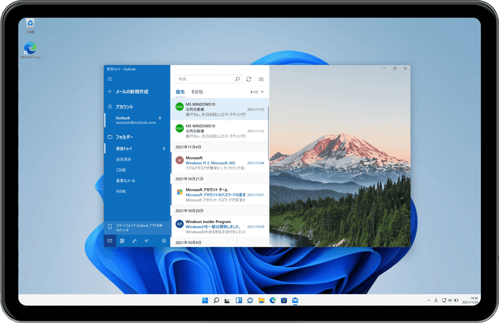This screenshot has width=499, height=323.
Task: Open File Explorer from taskbar
Action: click(261, 300)
